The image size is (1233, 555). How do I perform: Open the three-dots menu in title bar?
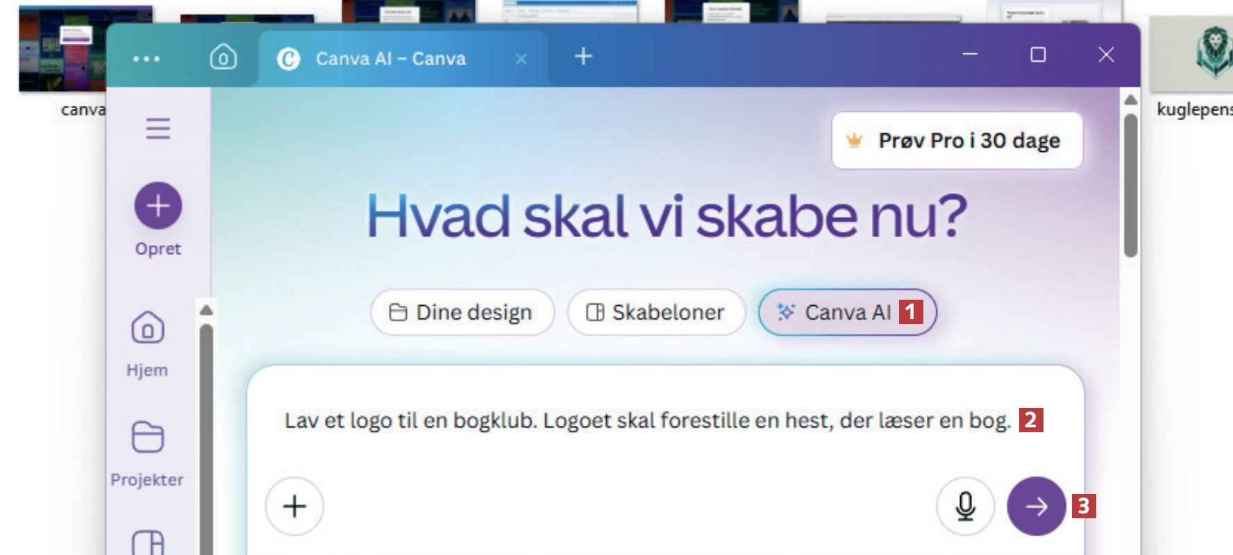(x=146, y=59)
